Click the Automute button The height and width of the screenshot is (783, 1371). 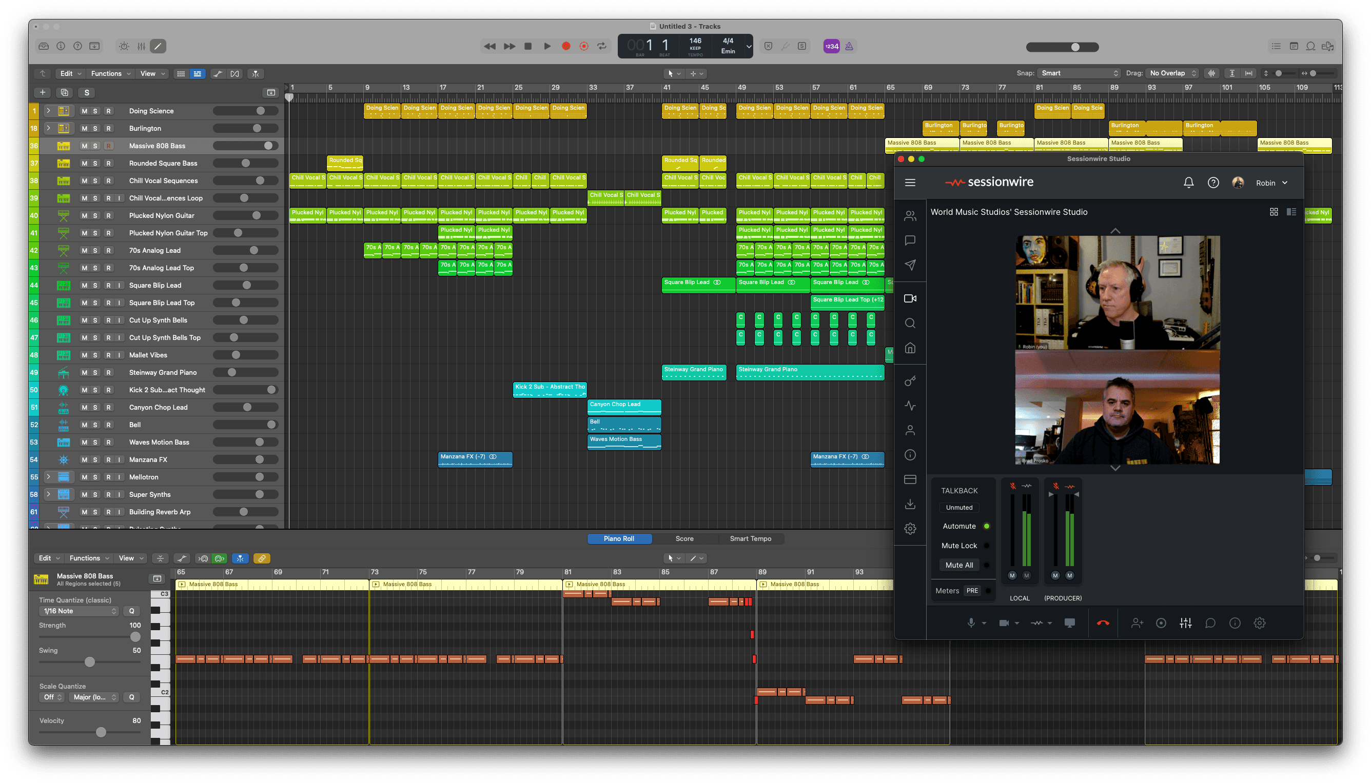pos(965,527)
